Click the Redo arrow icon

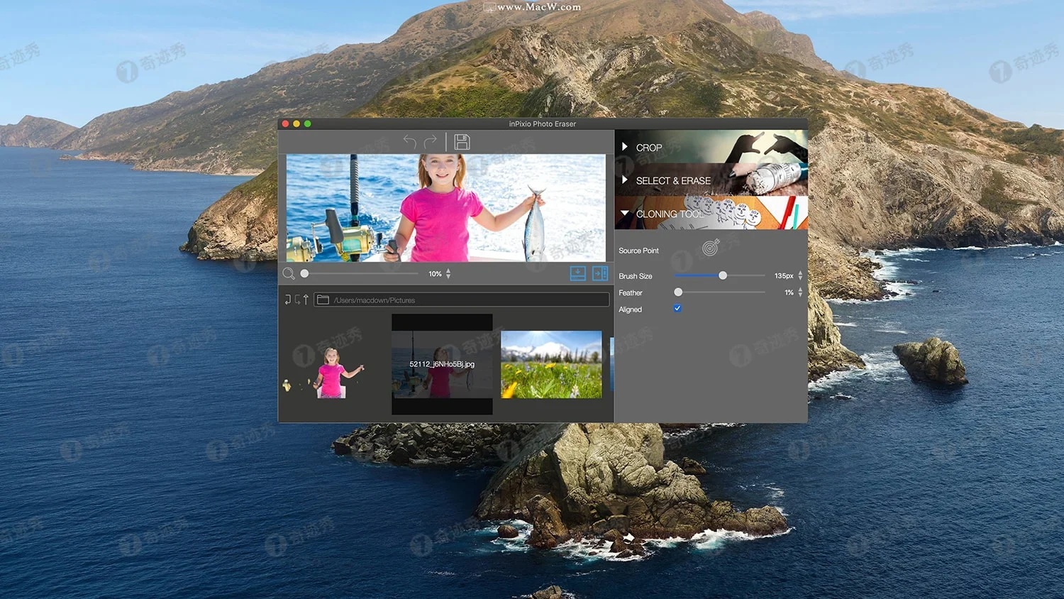[429, 141]
